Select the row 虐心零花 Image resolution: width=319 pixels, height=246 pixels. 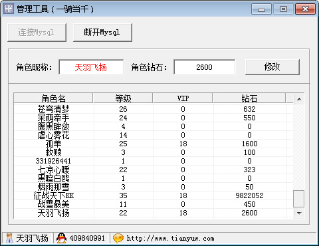(x=154, y=135)
